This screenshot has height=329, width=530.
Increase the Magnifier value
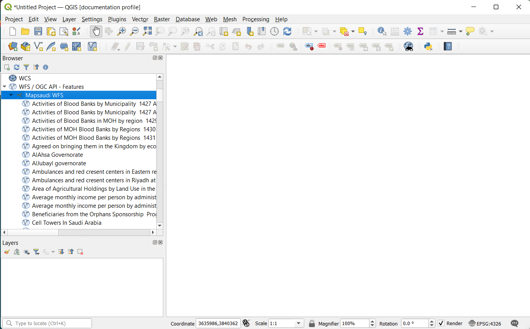click(x=372, y=321)
